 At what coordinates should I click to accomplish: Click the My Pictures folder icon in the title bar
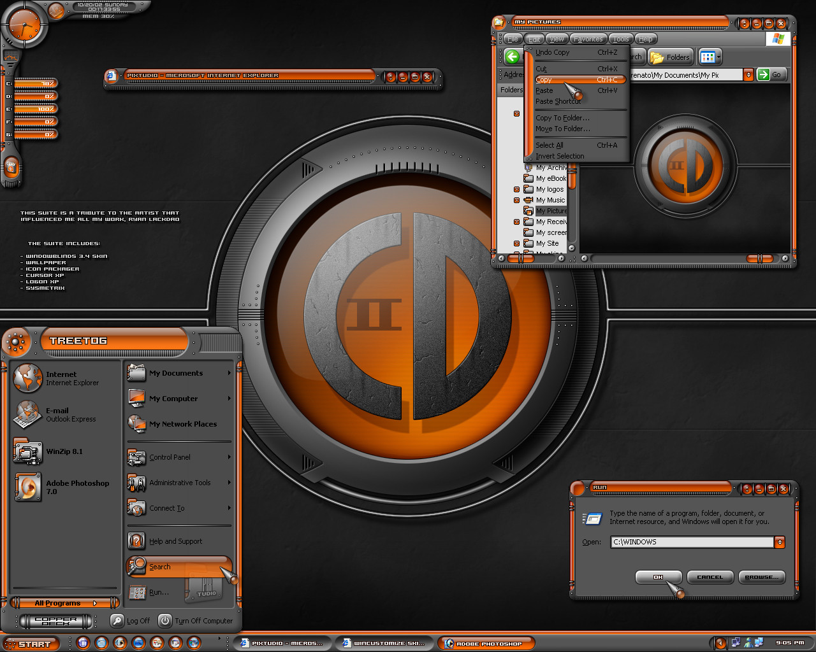499,22
